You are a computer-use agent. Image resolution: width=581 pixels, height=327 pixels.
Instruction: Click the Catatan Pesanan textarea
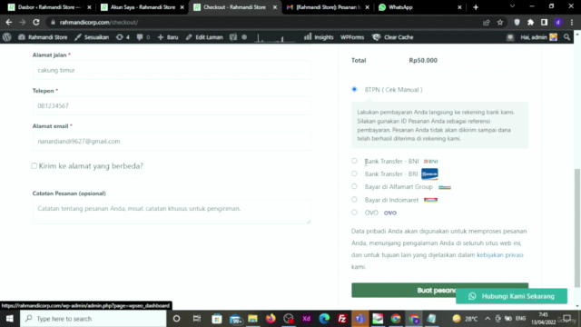pos(172,212)
